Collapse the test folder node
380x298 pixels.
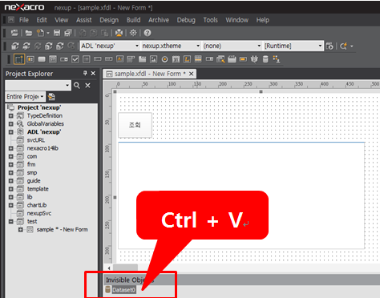11,221
